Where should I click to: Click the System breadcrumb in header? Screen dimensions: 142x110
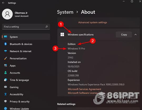point(65,12)
